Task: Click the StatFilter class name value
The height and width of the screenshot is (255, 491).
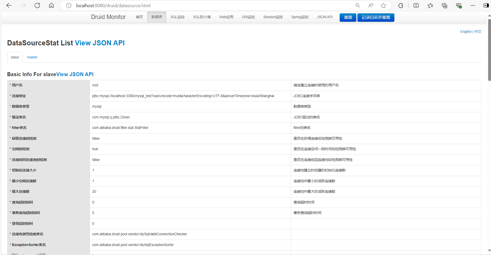Action: point(120,128)
